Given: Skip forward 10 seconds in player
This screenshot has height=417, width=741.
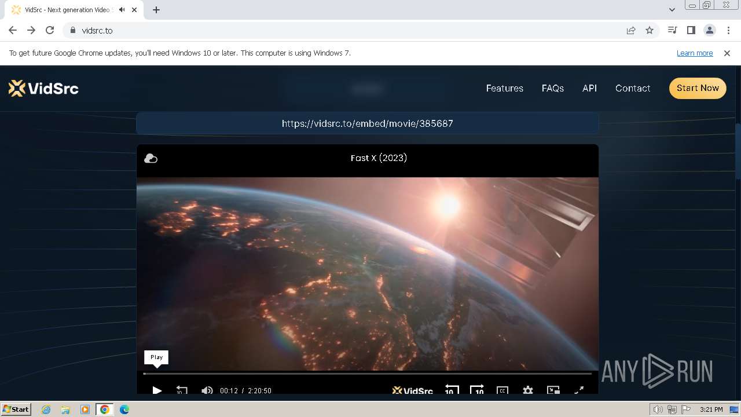Looking at the screenshot, I should (x=477, y=390).
